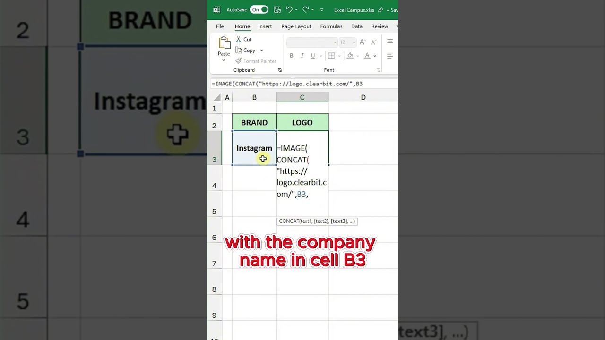Click the text1 argument in CONCAT tooltip
The width and height of the screenshot is (605, 340).
306,221
